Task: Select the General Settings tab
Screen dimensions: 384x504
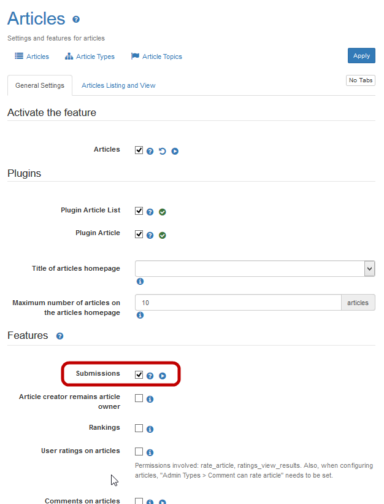Action: (x=40, y=85)
